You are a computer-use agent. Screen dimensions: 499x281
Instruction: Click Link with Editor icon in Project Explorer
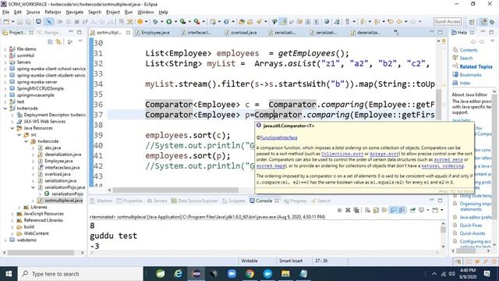(58, 42)
